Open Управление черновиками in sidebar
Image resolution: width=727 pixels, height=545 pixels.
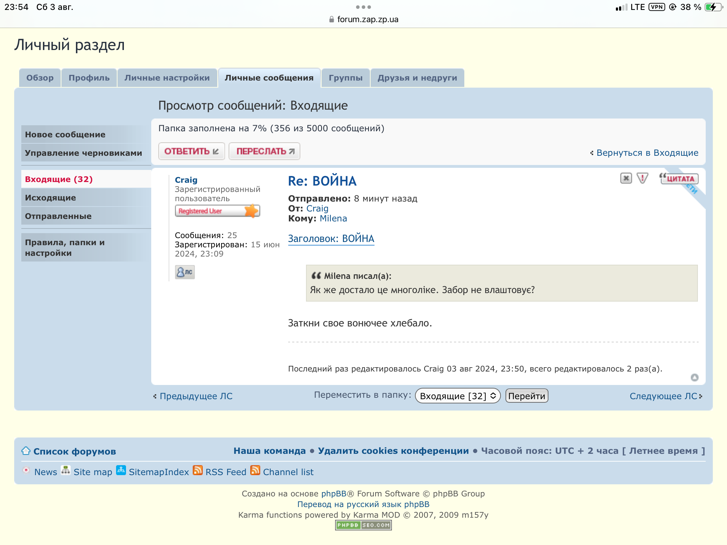(x=83, y=153)
